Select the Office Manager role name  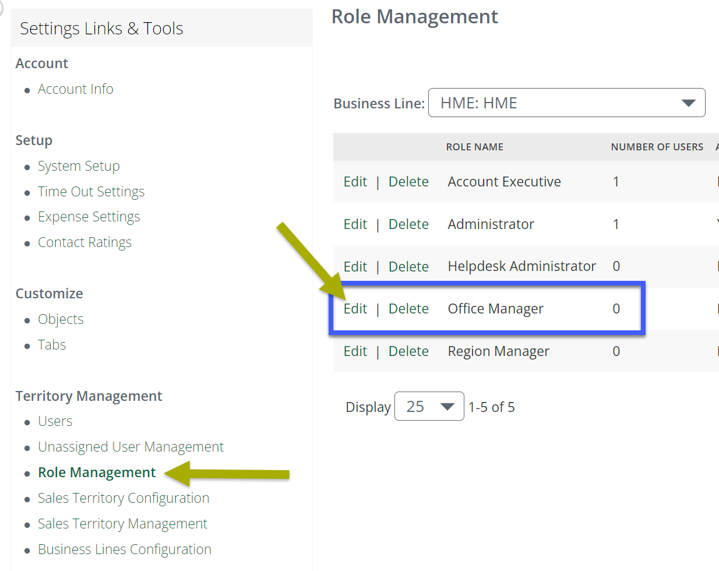(495, 309)
